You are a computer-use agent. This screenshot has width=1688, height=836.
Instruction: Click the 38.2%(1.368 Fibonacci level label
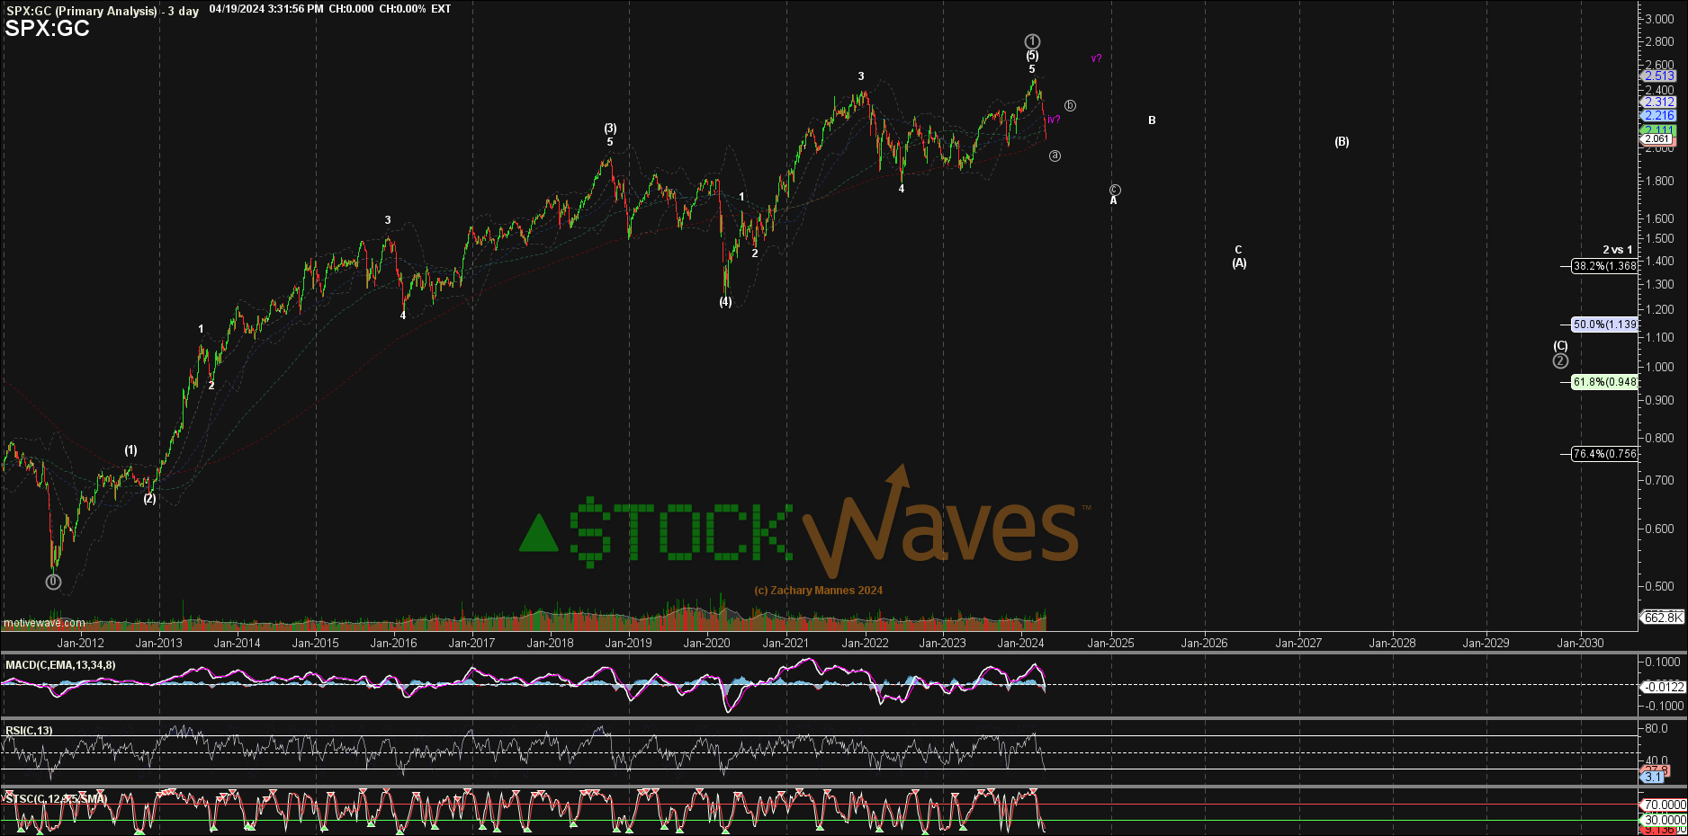point(1604,266)
